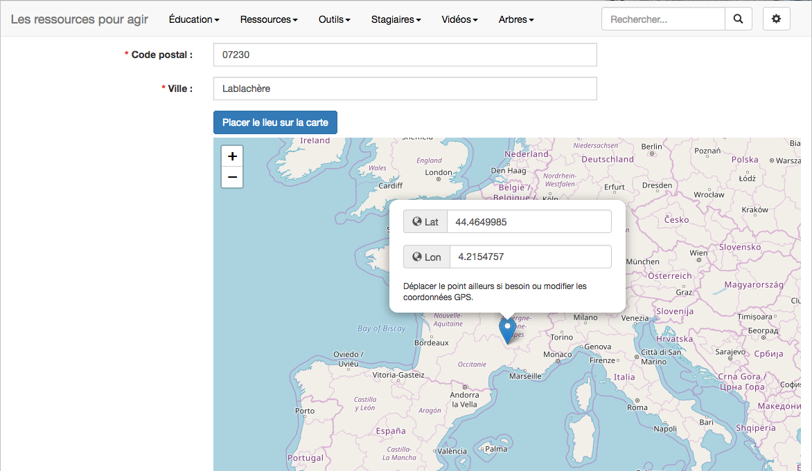Click the Deutschland country label
The width and height of the screenshot is (812, 471).
[x=608, y=159]
